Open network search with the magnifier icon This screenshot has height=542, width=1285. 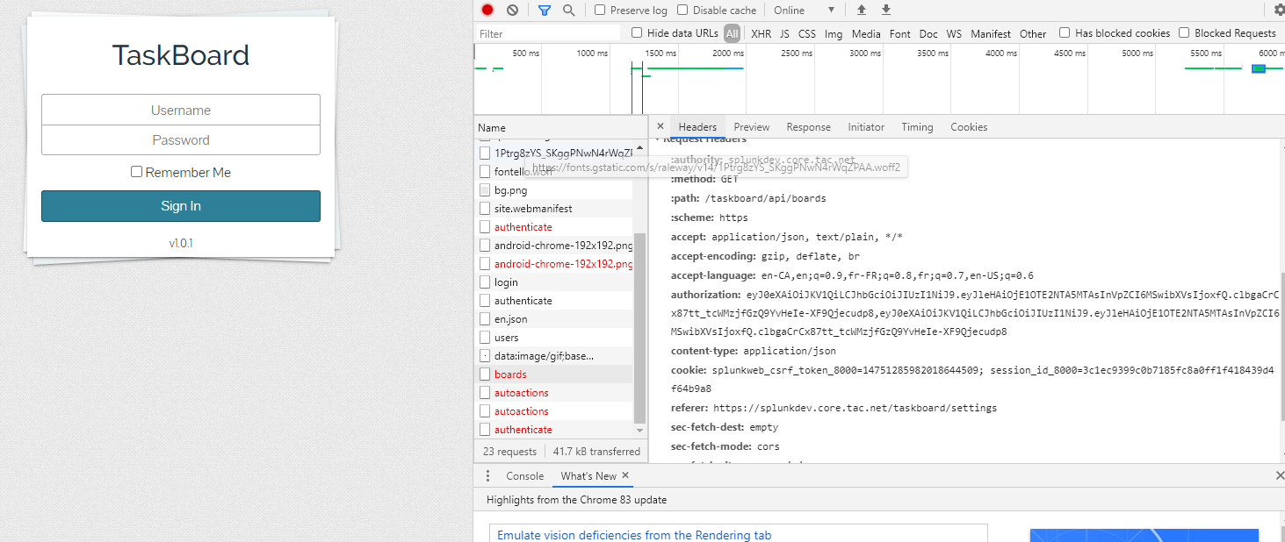(x=567, y=10)
